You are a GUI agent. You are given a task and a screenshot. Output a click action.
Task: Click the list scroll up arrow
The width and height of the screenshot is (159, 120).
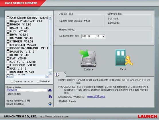pyautogui.click(x=50, y=18)
